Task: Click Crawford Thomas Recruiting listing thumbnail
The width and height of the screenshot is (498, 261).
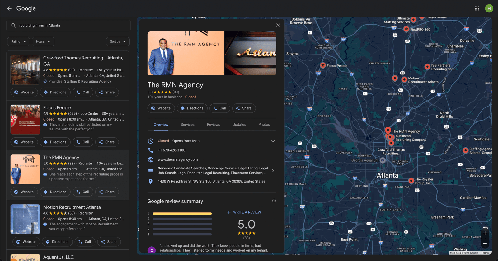Action: coord(25,70)
